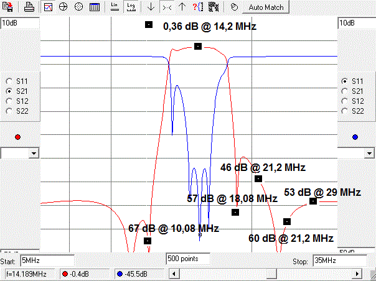The height and width of the screenshot is (281, 376).
Task: Select left S22 radio button
Action: (9, 111)
